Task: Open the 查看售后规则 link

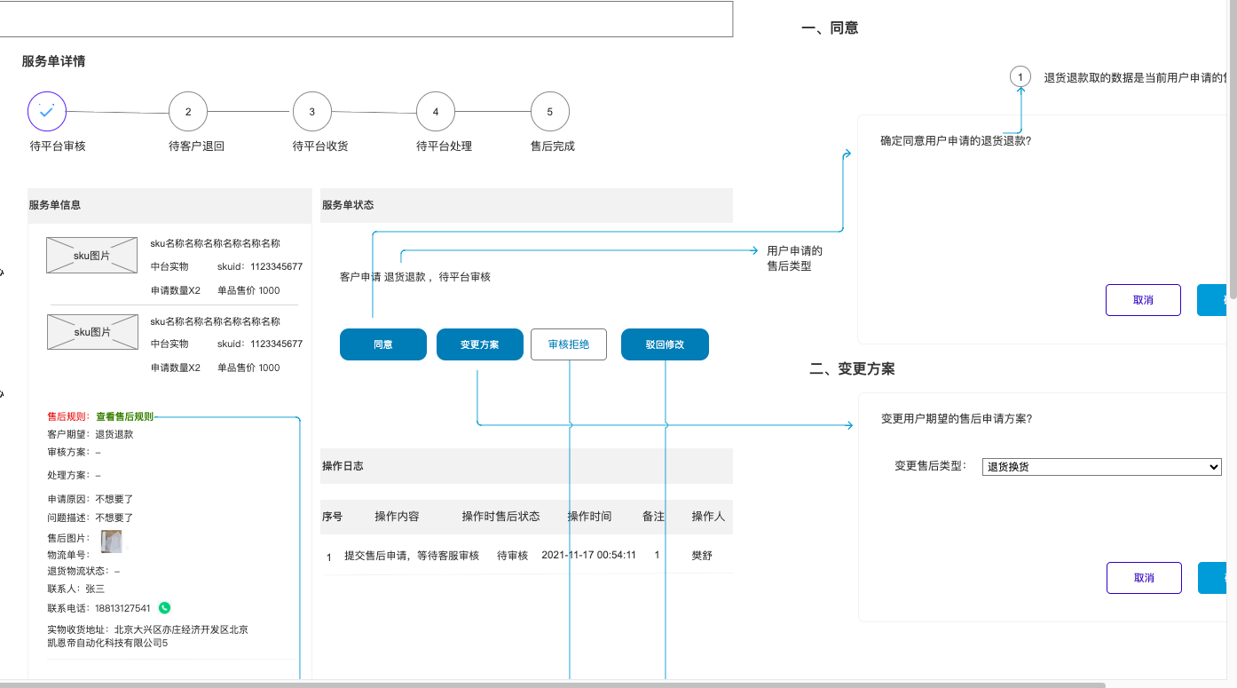Action: [x=124, y=416]
